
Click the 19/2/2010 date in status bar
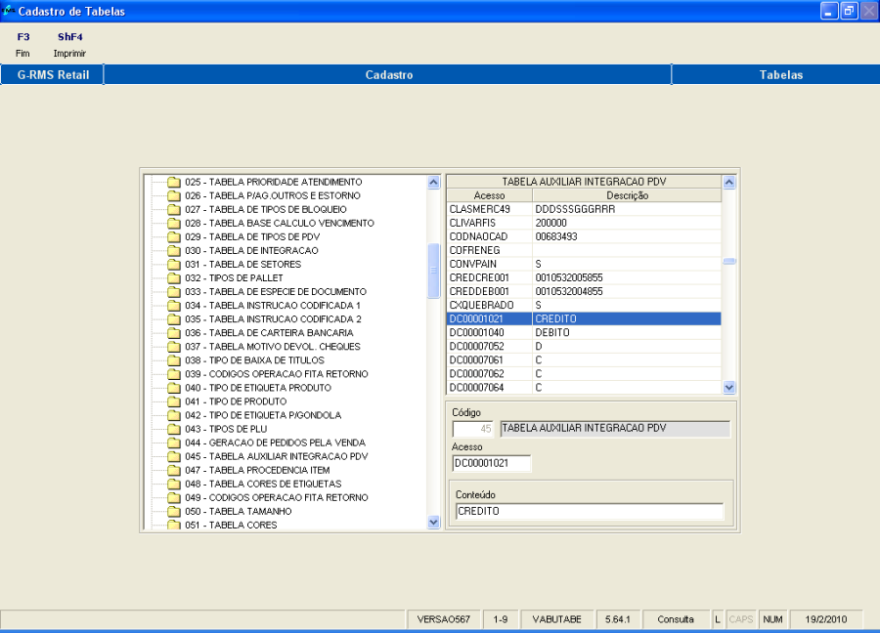tap(825, 619)
